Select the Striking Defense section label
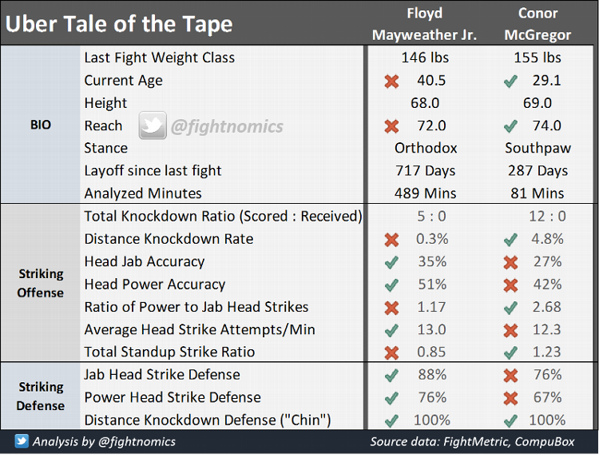The height and width of the screenshot is (458, 599). (x=40, y=396)
